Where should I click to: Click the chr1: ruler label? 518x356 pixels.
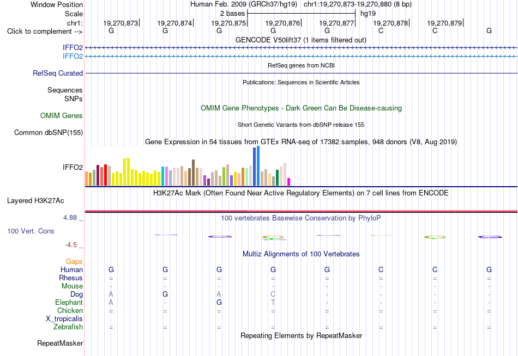tap(75, 23)
